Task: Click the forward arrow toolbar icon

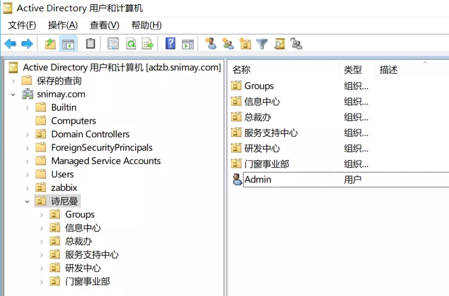Action: coord(27,43)
